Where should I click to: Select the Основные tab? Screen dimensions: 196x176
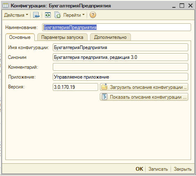click(x=20, y=37)
